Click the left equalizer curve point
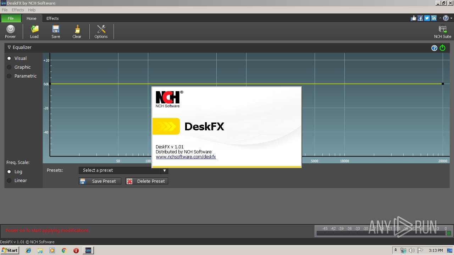 coord(50,84)
